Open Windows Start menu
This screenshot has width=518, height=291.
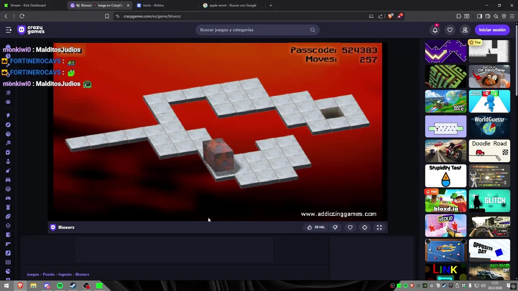coord(6,286)
